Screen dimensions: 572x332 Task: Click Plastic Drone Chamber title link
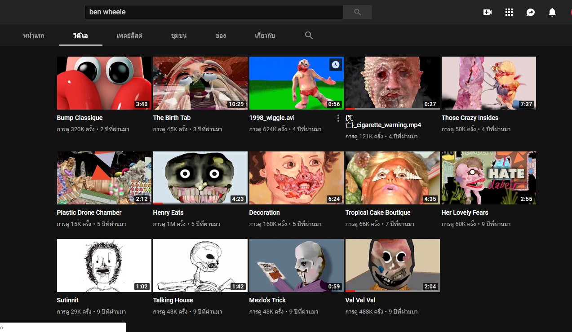(x=89, y=212)
